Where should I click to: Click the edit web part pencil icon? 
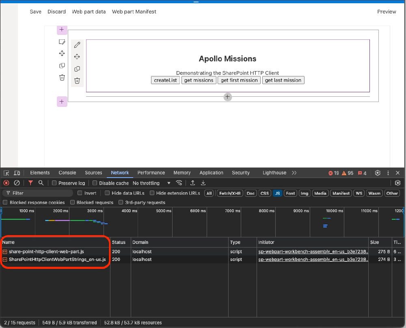click(x=77, y=45)
